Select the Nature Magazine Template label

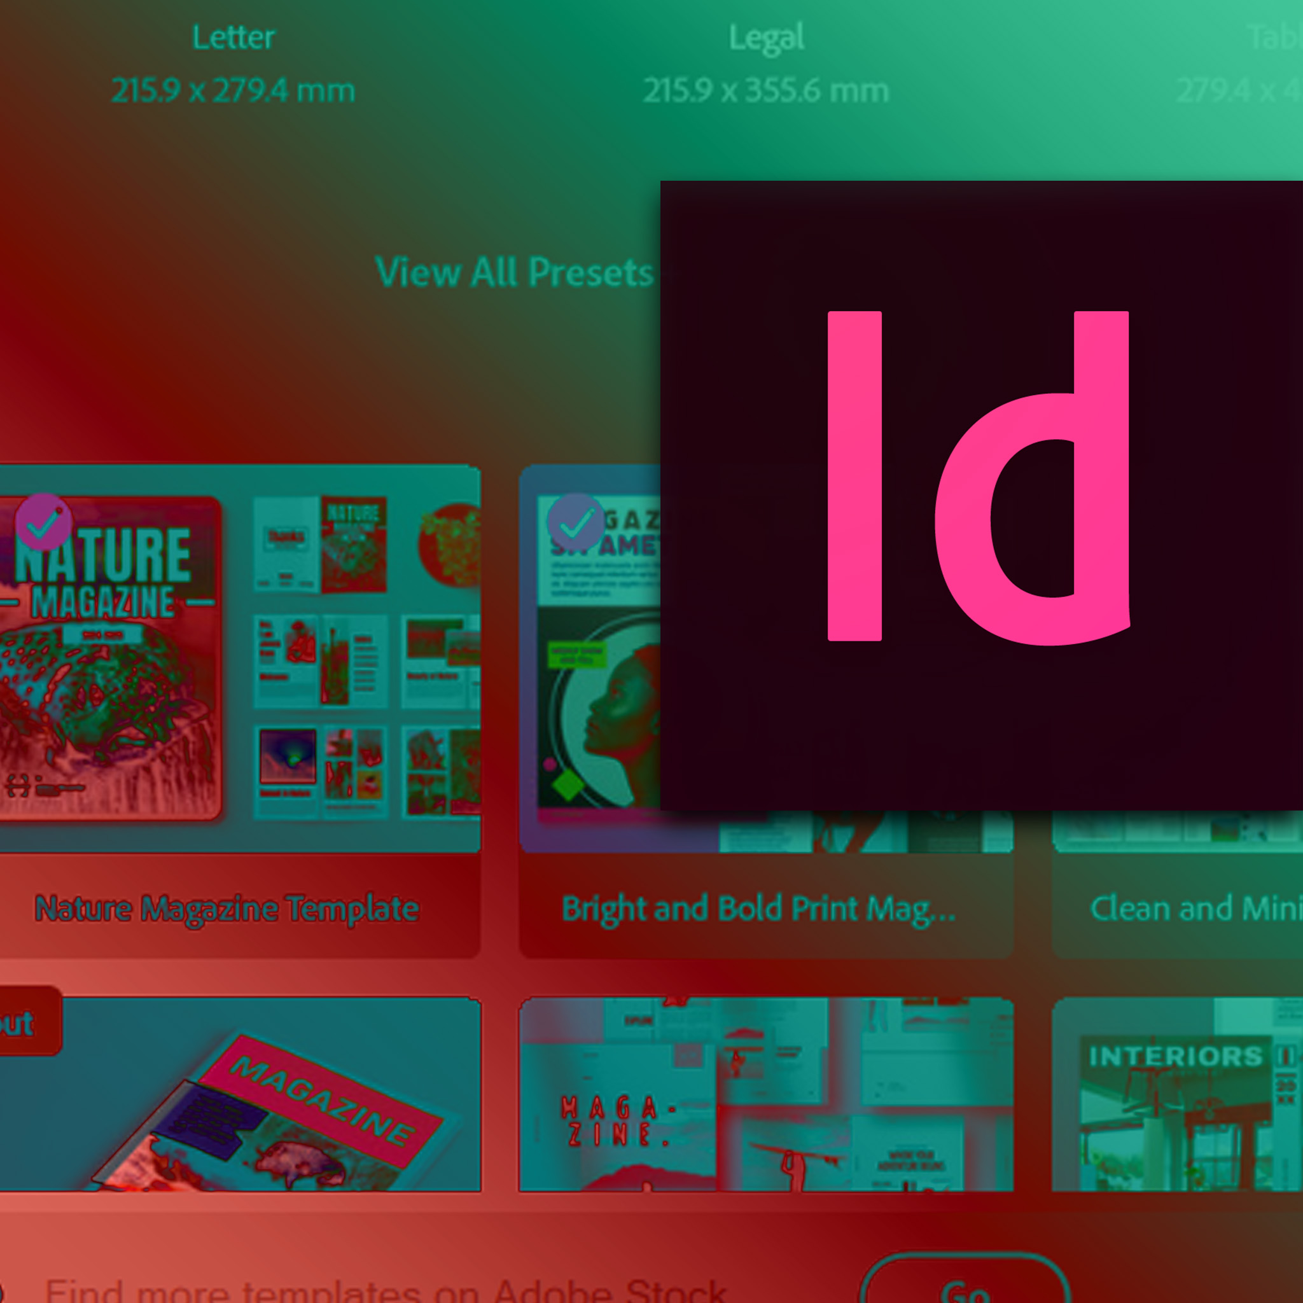tap(226, 909)
